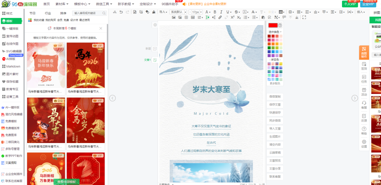This screenshot has height=185, width=381.
Task: Click the 微信复制 button
Action: (x=275, y=97)
